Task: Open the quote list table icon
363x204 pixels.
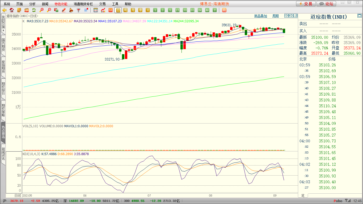Action: pos(96,10)
